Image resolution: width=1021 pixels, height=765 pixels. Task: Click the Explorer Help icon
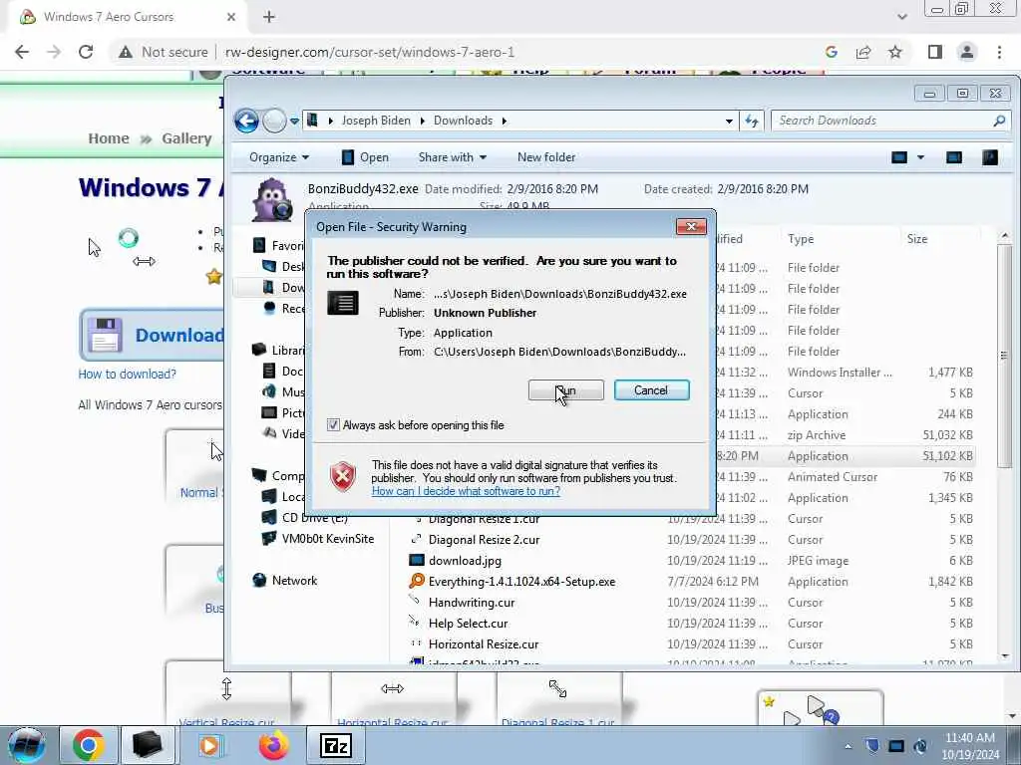[990, 157]
